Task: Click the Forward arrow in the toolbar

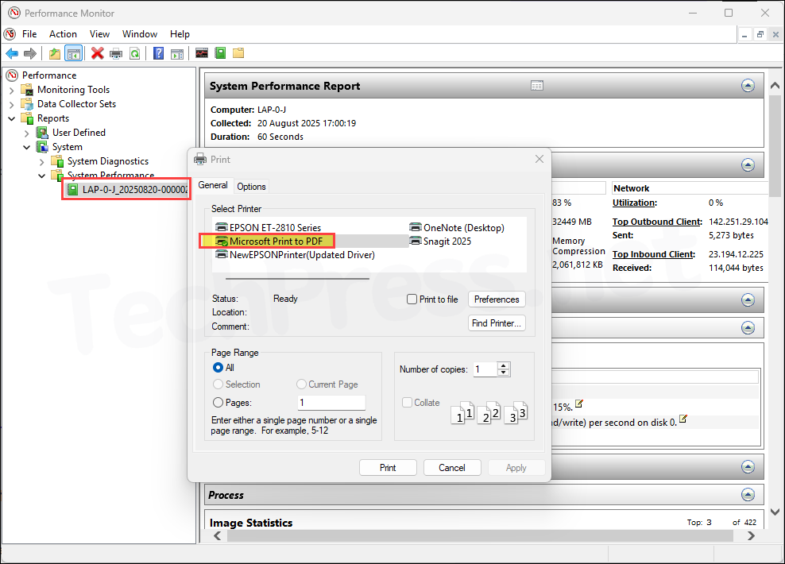Action: coord(30,53)
